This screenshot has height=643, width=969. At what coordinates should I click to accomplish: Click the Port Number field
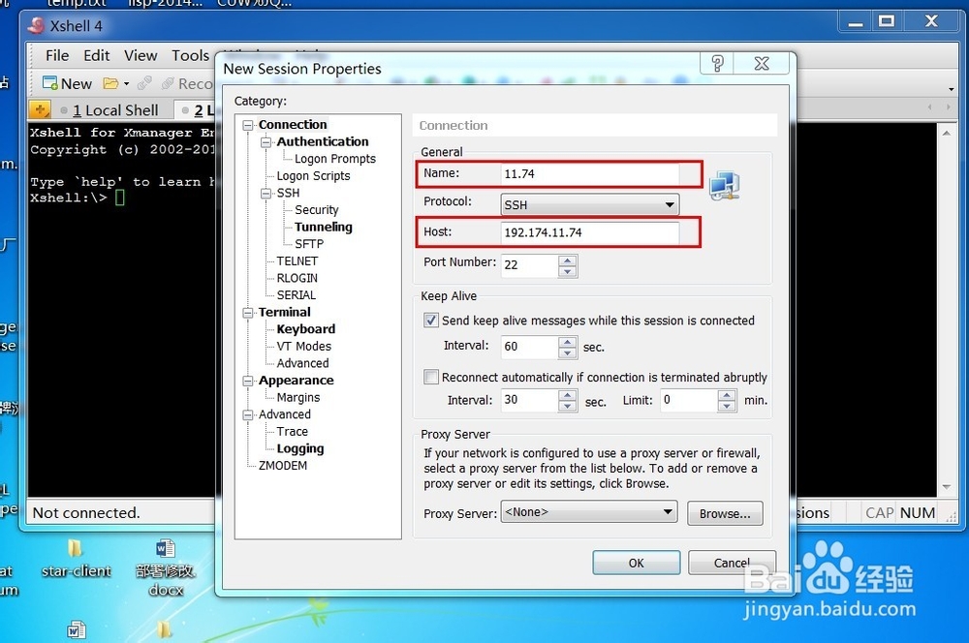pyautogui.click(x=530, y=265)
